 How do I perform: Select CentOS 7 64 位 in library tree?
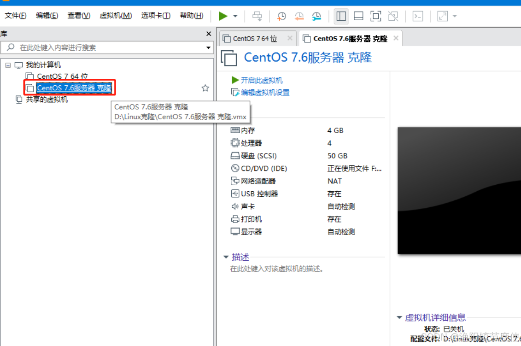click(x=62, y=76)
